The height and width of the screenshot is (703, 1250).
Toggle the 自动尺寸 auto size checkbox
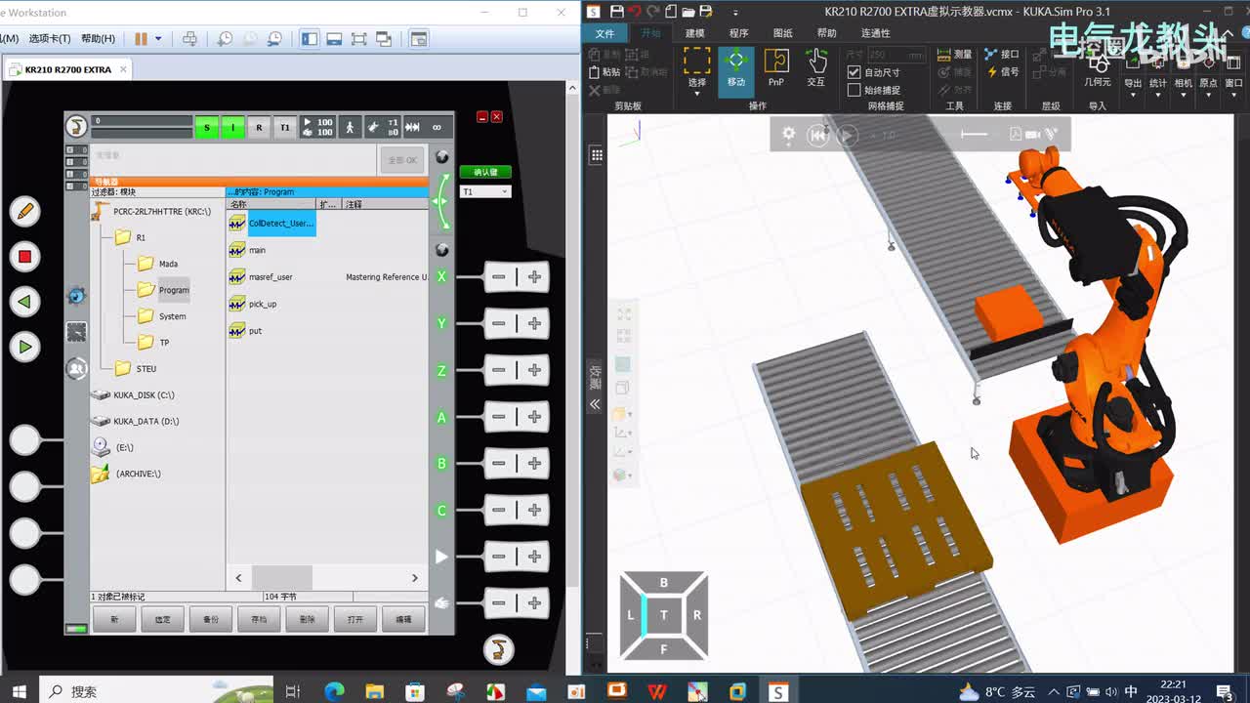coord(854,72)
